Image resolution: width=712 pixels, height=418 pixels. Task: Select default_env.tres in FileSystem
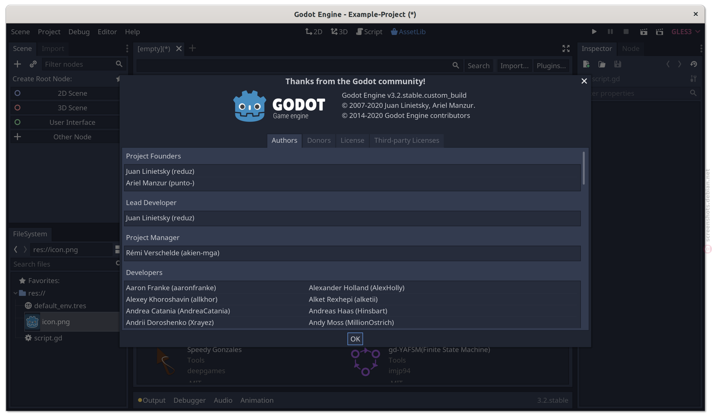(x=60, y=306)
